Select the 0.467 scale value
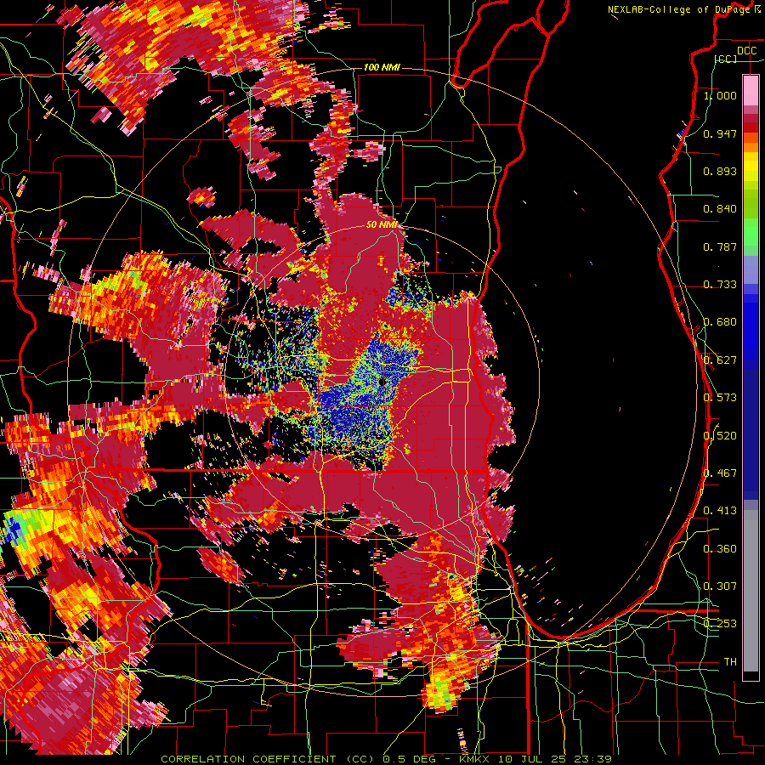This screenshot has height=765, width=765. tap(720, 473)
